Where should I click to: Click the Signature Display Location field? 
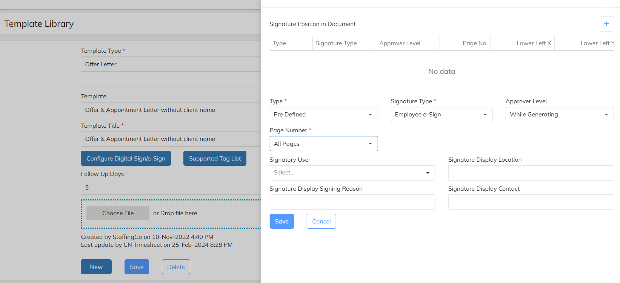531,173
